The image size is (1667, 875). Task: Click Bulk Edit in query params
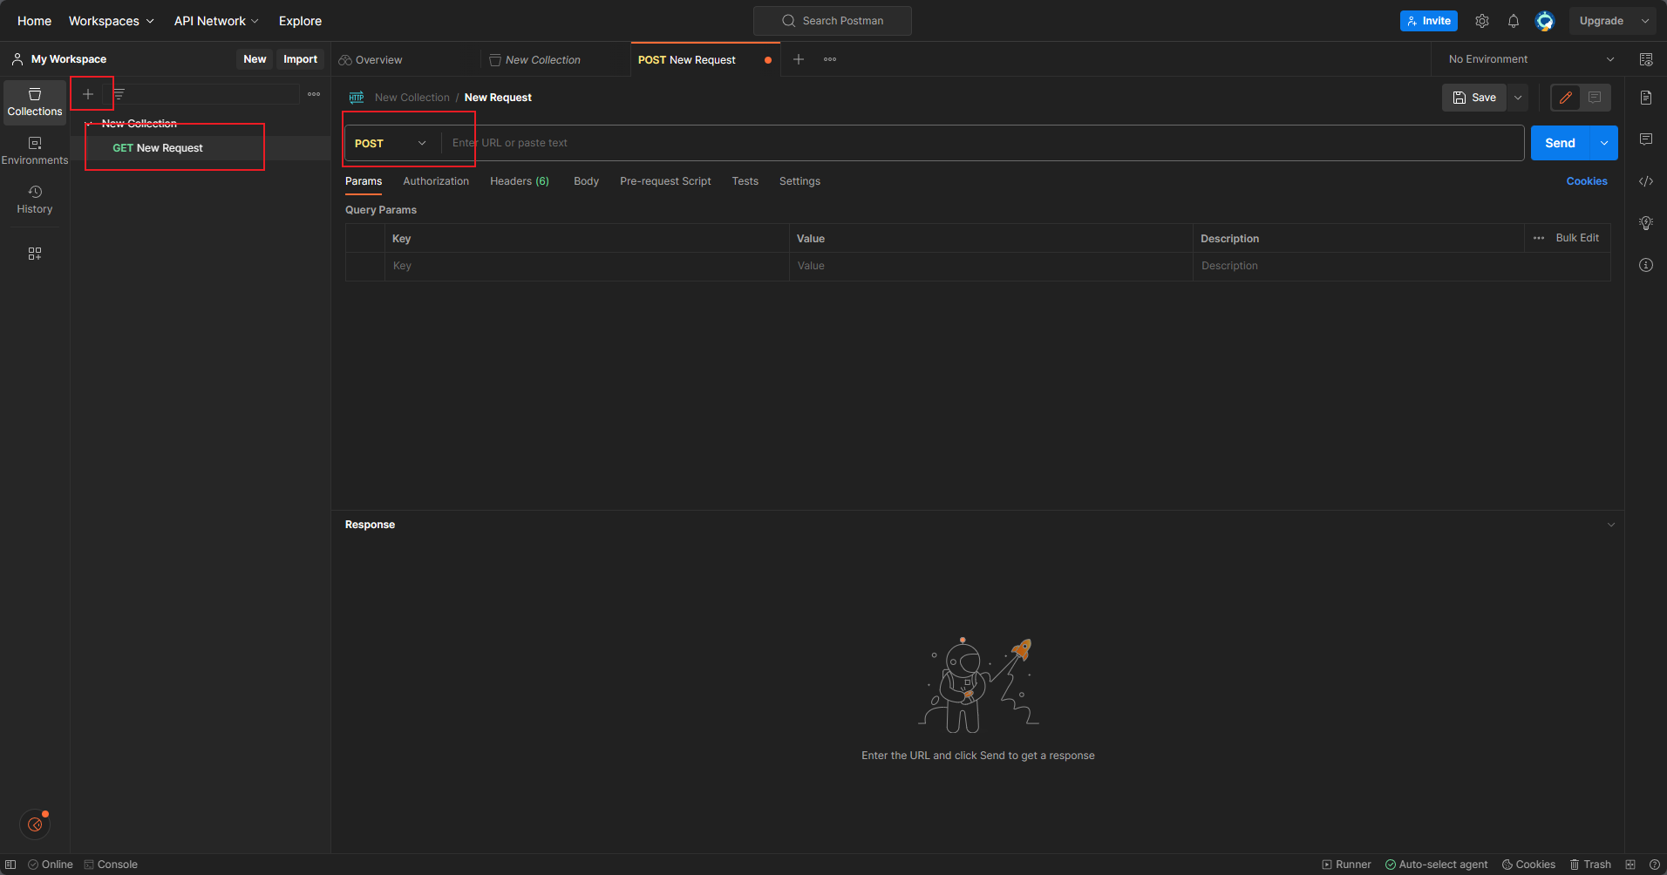[x=1577, y=238]
